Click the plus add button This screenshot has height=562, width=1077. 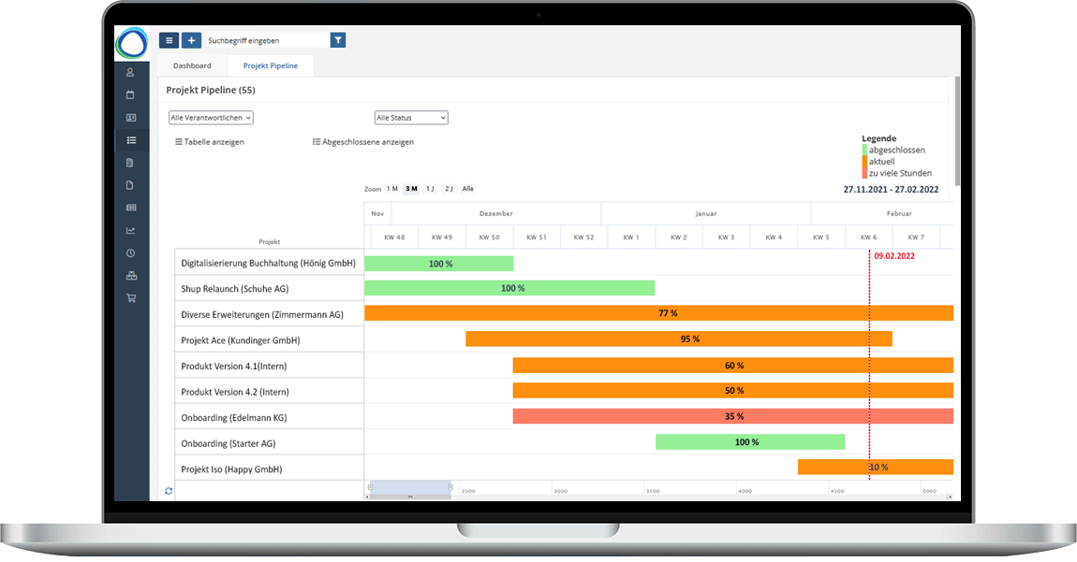192,40
